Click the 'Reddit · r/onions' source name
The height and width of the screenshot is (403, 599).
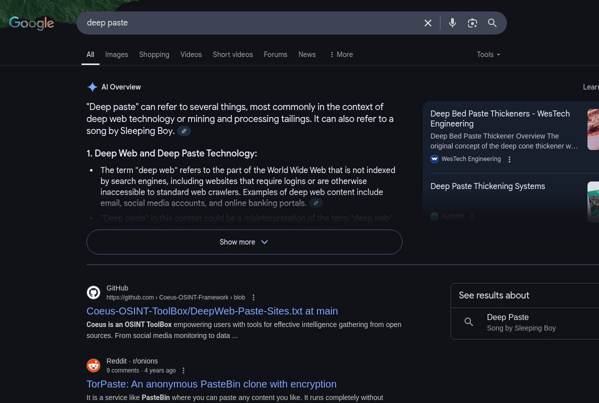[x=132, y=361]
